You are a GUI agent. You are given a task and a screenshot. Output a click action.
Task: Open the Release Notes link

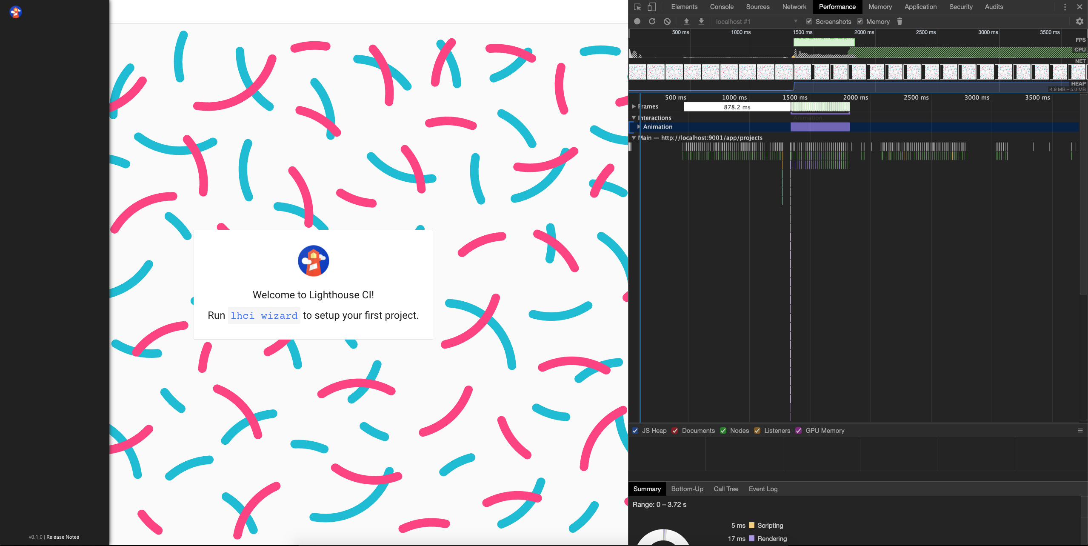click(63, 537)
